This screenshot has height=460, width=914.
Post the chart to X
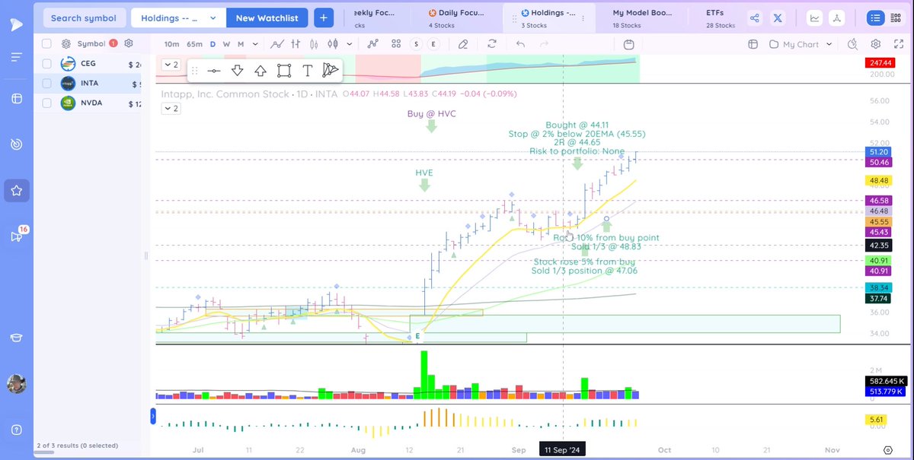coord(778,17)
